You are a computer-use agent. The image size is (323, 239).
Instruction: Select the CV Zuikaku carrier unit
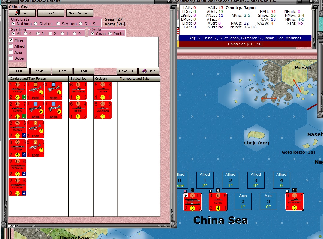17,187
